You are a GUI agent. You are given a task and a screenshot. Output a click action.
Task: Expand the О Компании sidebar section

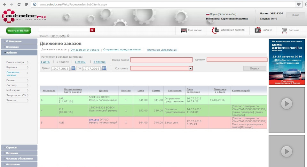tap(19, 41)
